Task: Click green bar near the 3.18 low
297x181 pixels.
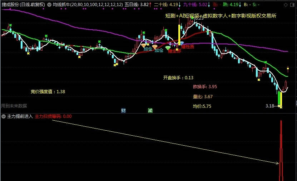Action: [279, 98]
